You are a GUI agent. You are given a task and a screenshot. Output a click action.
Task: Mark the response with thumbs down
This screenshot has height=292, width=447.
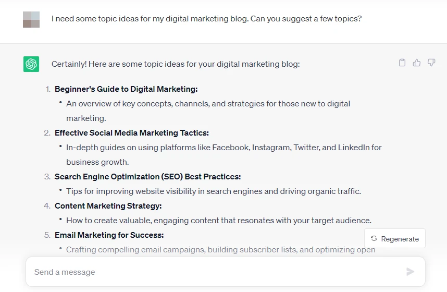pos(431,63)
